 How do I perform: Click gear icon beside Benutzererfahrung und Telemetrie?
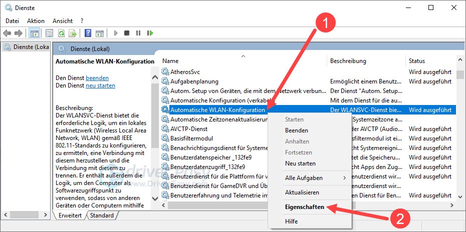click(x=165, y=195)
